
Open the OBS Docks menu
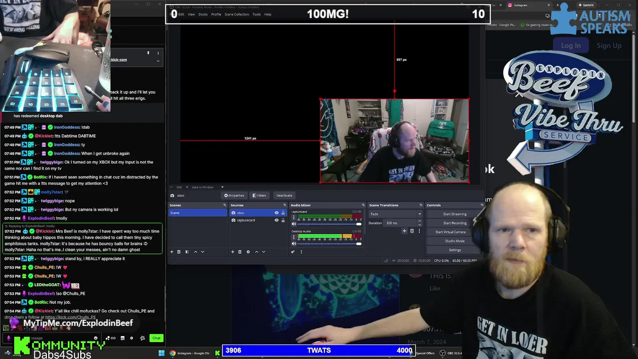point(203,14)
